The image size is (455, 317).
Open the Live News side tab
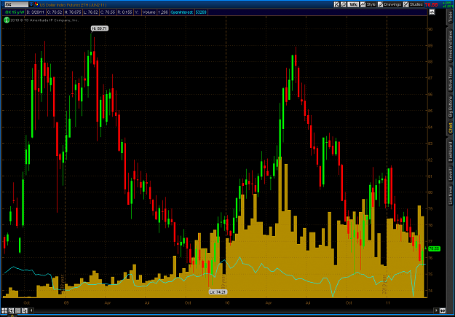click(x=451, y=195)
